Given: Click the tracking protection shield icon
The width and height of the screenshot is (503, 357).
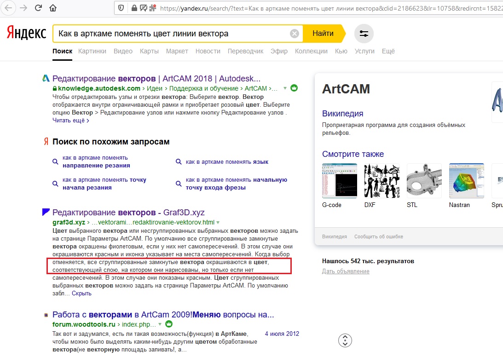Looking at the screenshot, I should 121,8.
